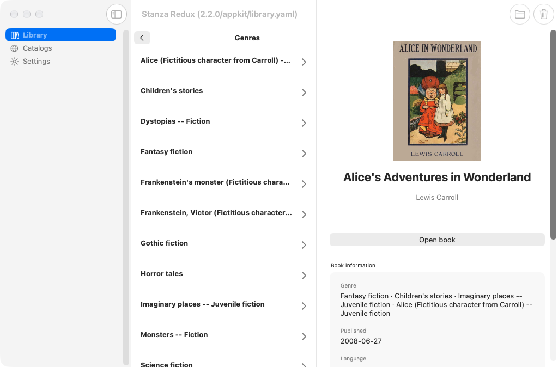The height and width of the screenshot is (367, 558).
Task: Click the genre value starting with Fantasy fiction
Action: [436, 305]
